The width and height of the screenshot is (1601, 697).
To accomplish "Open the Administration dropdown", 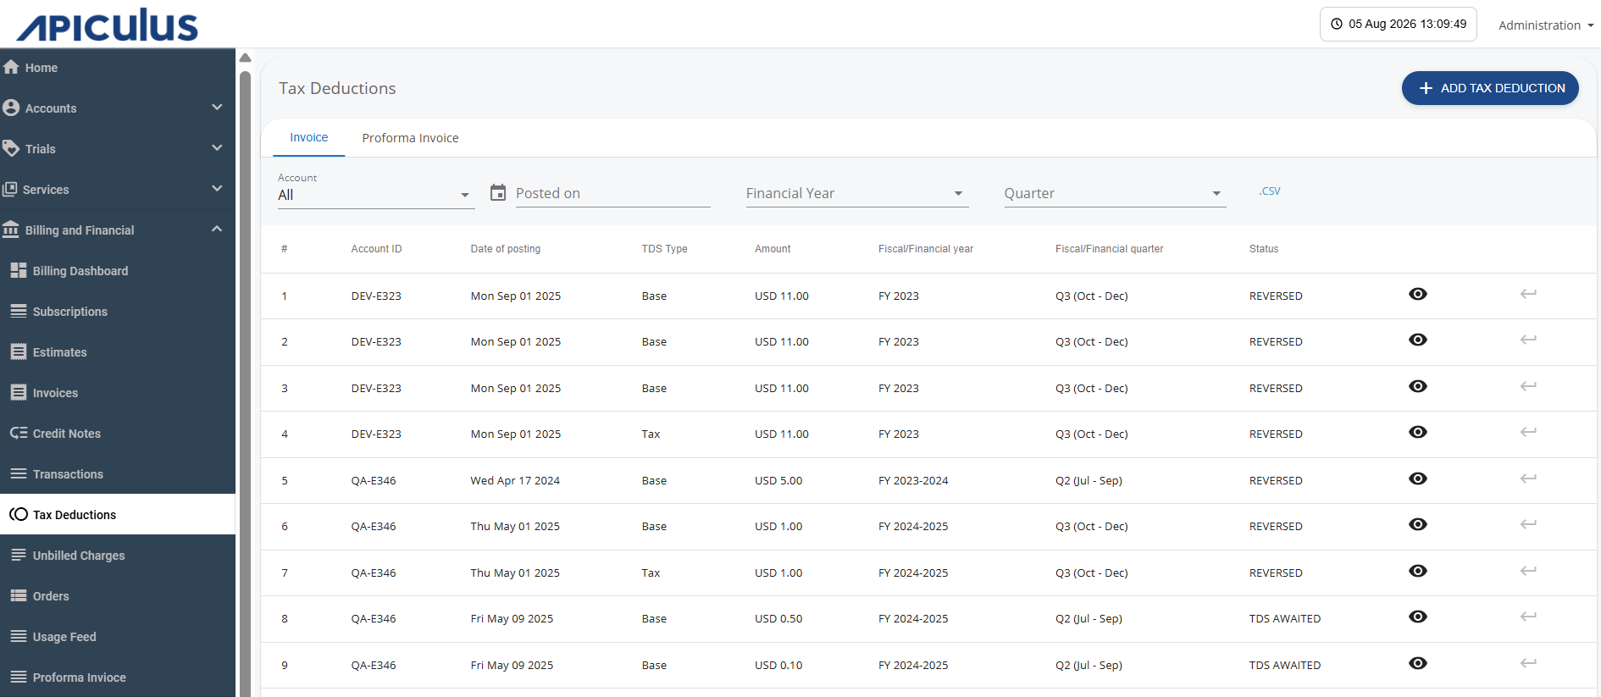I will pos(1546,25).
